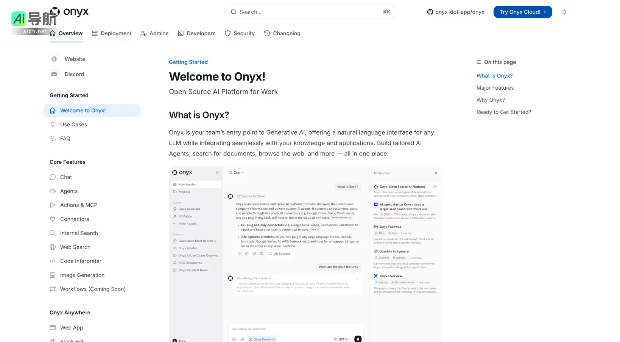Click the Image Generation icon
The image size is (620, 342).
pos(52,275)
